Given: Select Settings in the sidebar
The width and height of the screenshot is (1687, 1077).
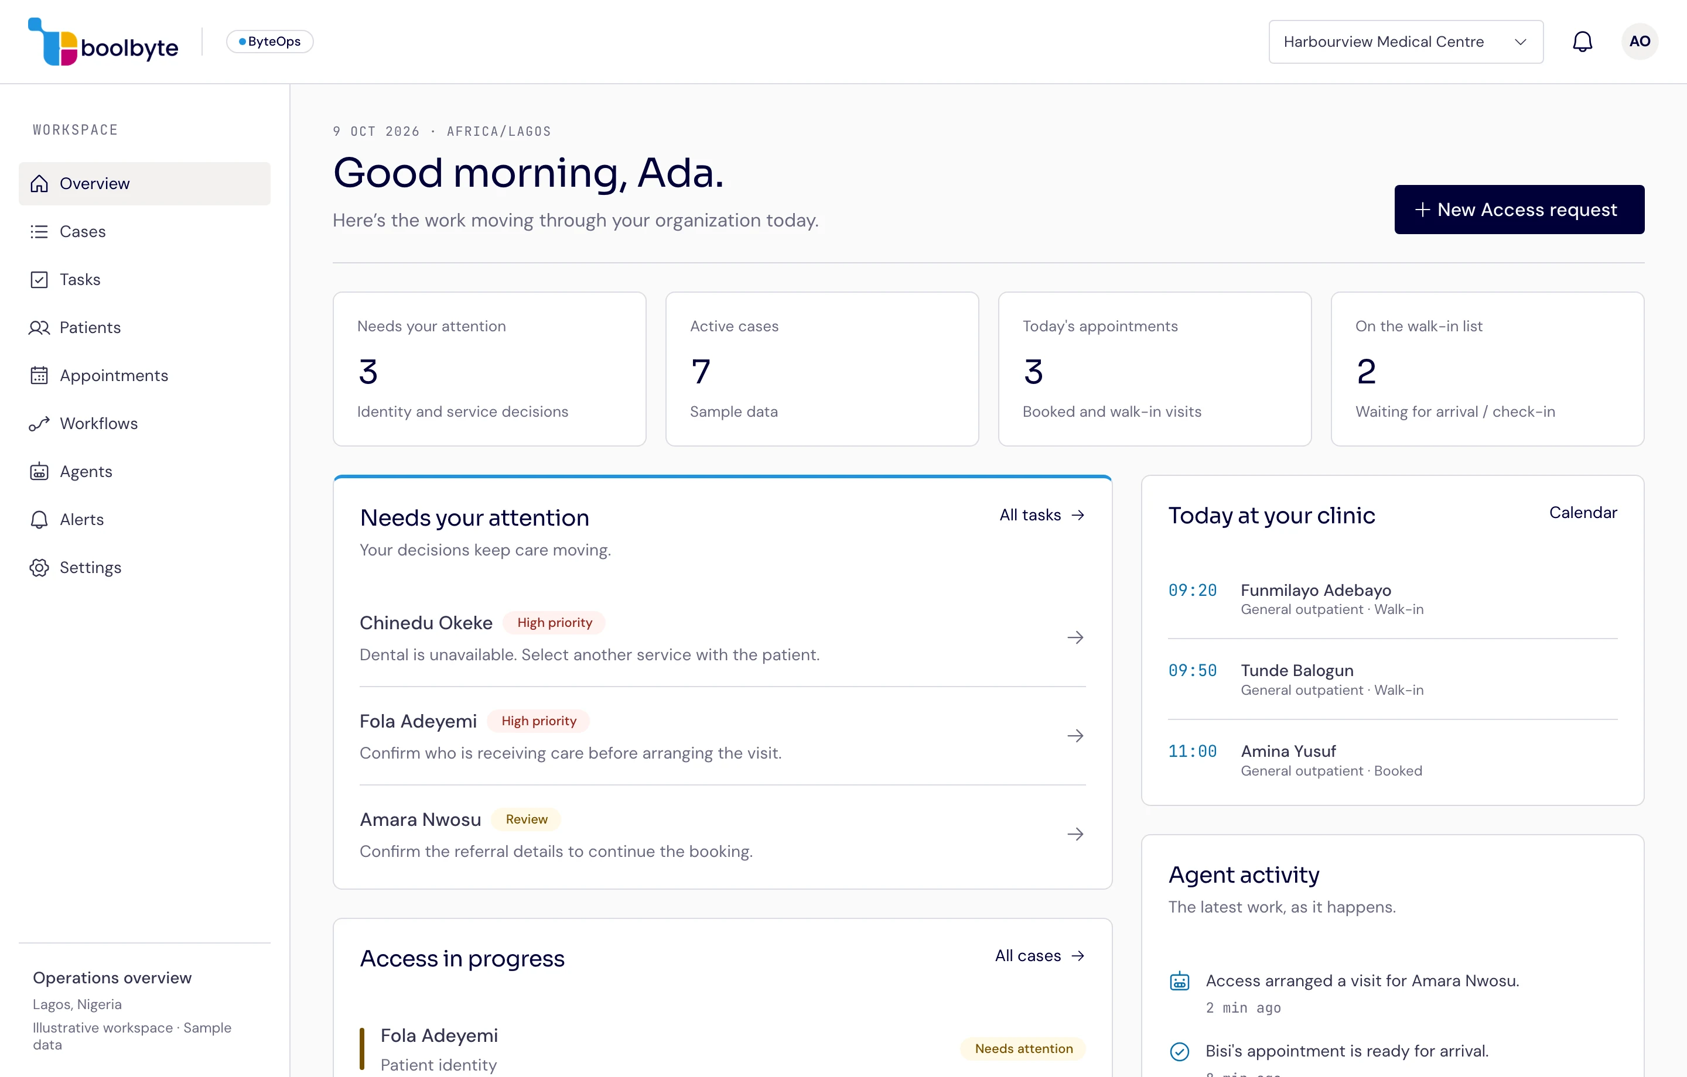Looking at the screenshot, I should [144, 567].
